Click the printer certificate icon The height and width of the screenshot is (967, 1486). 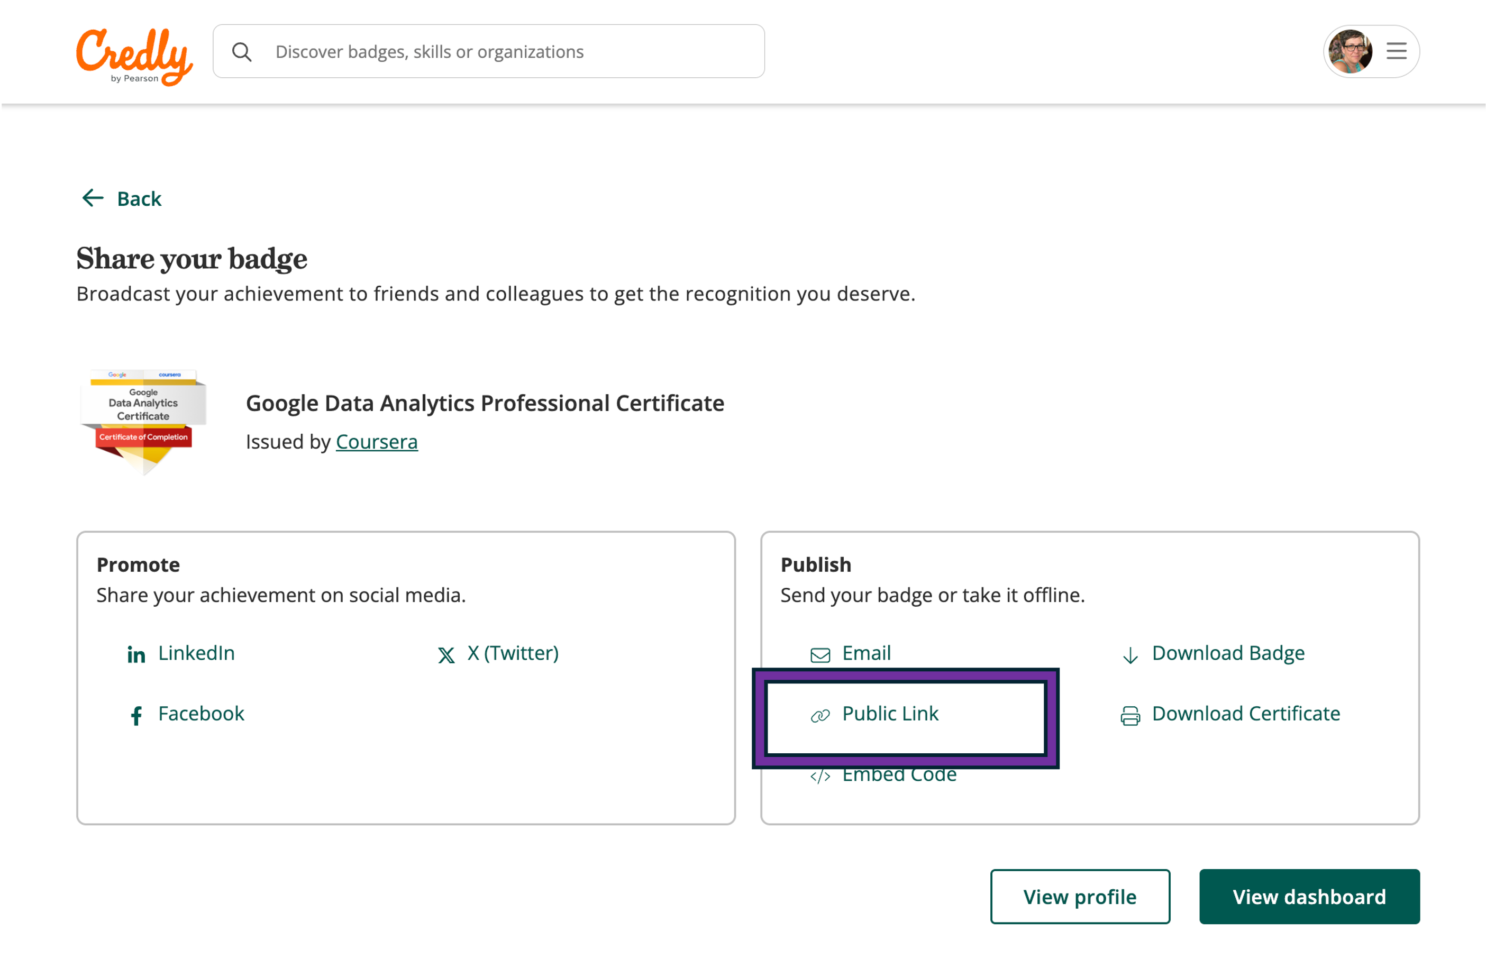point(1131,715)
